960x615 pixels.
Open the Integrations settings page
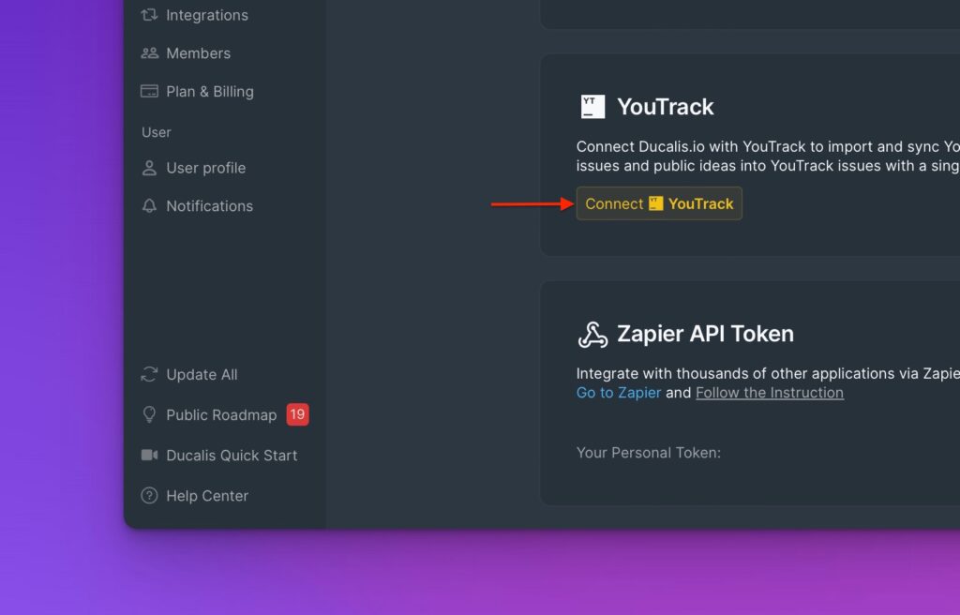click(207, 15)
